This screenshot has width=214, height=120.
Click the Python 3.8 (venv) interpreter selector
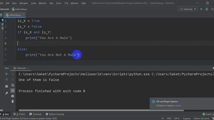pos(201,119)
